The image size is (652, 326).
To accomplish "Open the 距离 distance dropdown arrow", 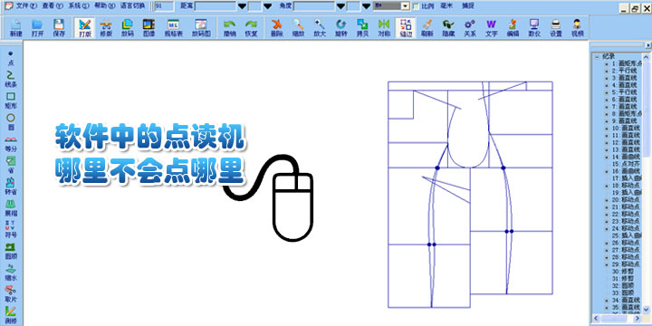I will click(242, 6).
